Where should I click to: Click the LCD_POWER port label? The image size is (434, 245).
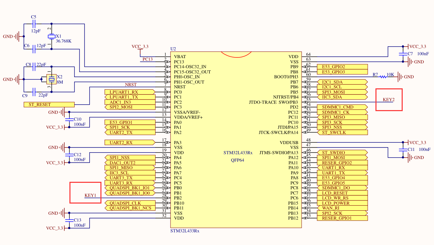click(x=342, y=203)
